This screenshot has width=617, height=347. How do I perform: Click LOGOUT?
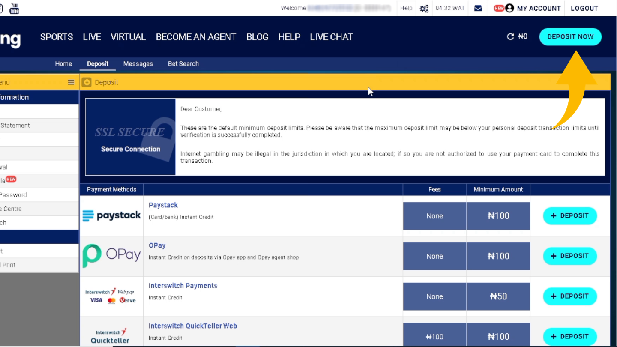pos(584,8)
